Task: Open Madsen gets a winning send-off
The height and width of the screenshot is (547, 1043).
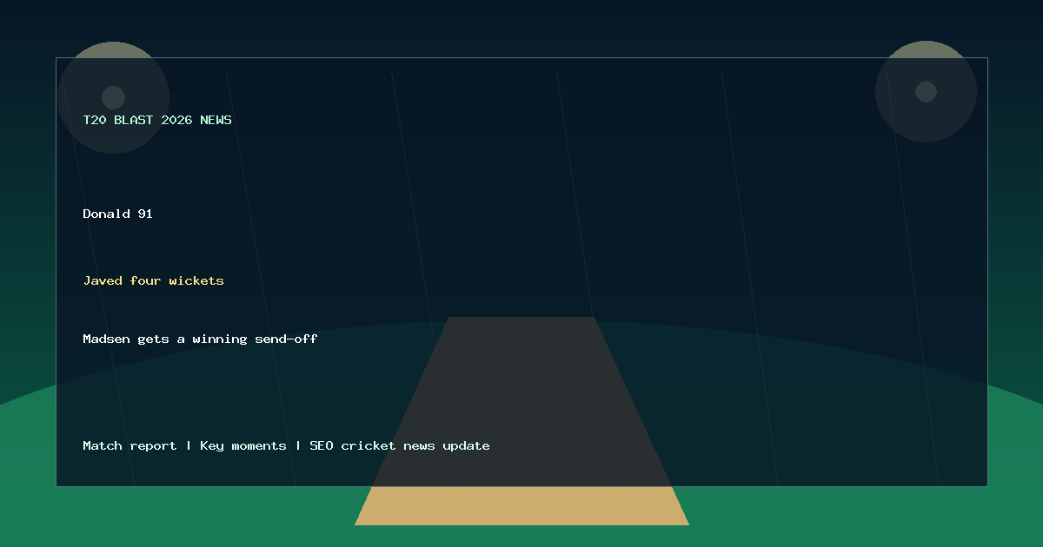Action: click(x=200, y=339)
